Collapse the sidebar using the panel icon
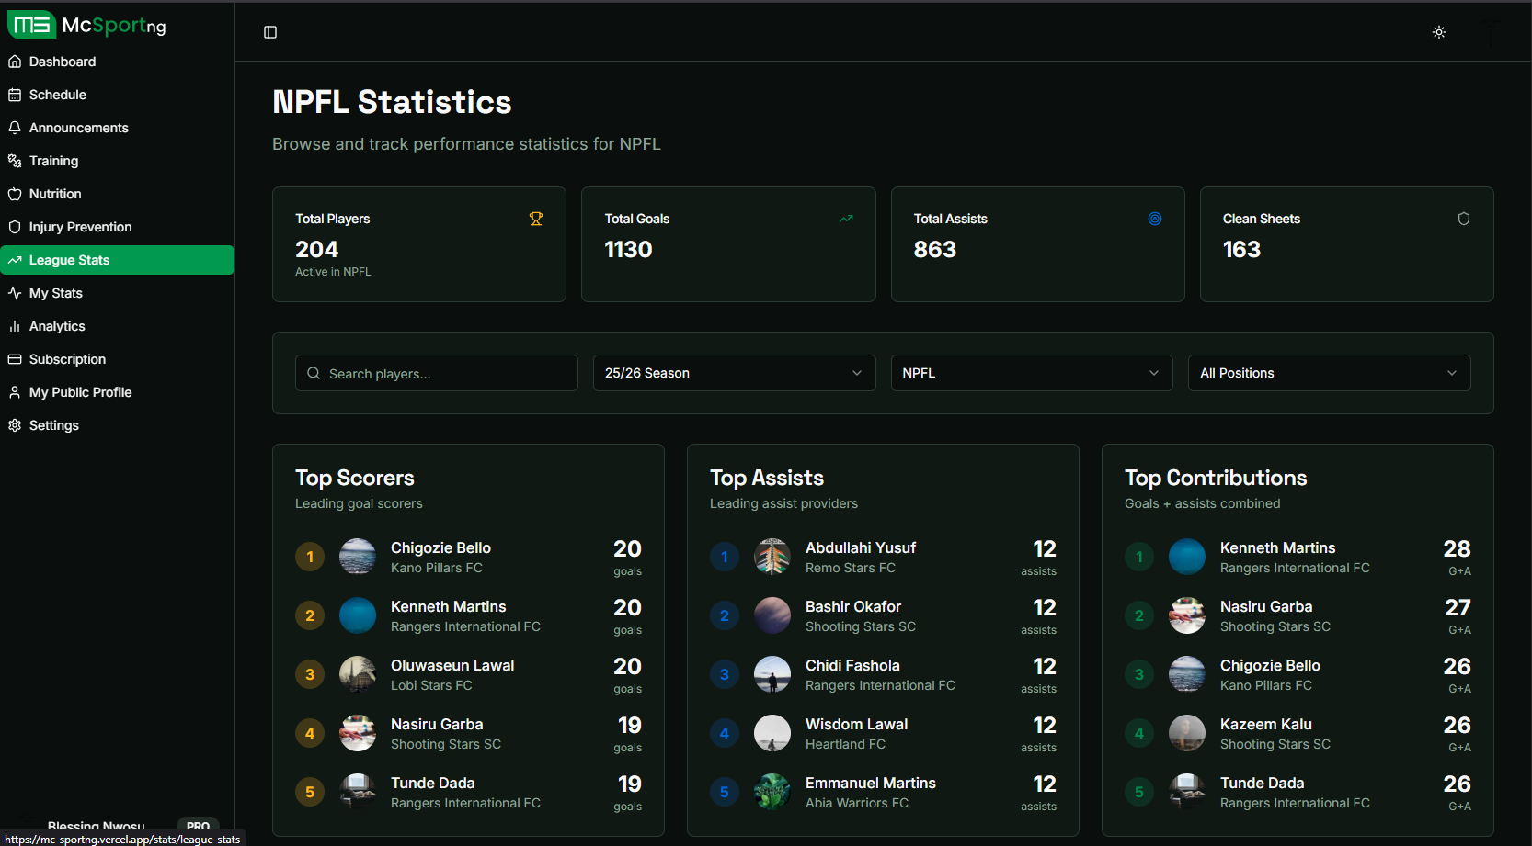Viewport: 1532px width, 846px height. pyautogui.click(x=269, y=32)
